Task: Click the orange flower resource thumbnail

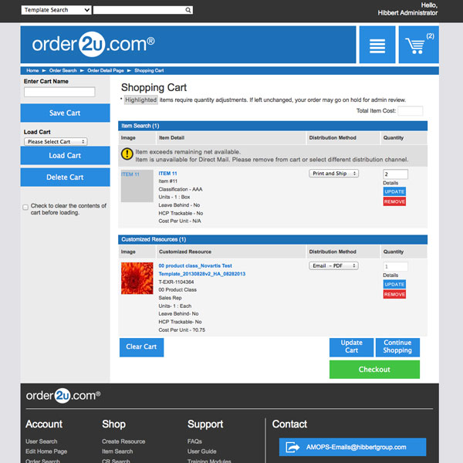Action: (137, 278)
